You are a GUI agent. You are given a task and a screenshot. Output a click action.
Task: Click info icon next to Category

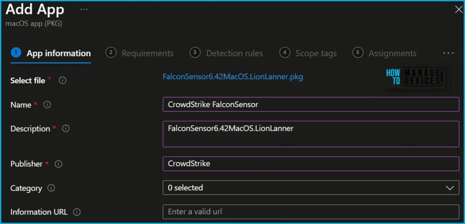point(51,188)
